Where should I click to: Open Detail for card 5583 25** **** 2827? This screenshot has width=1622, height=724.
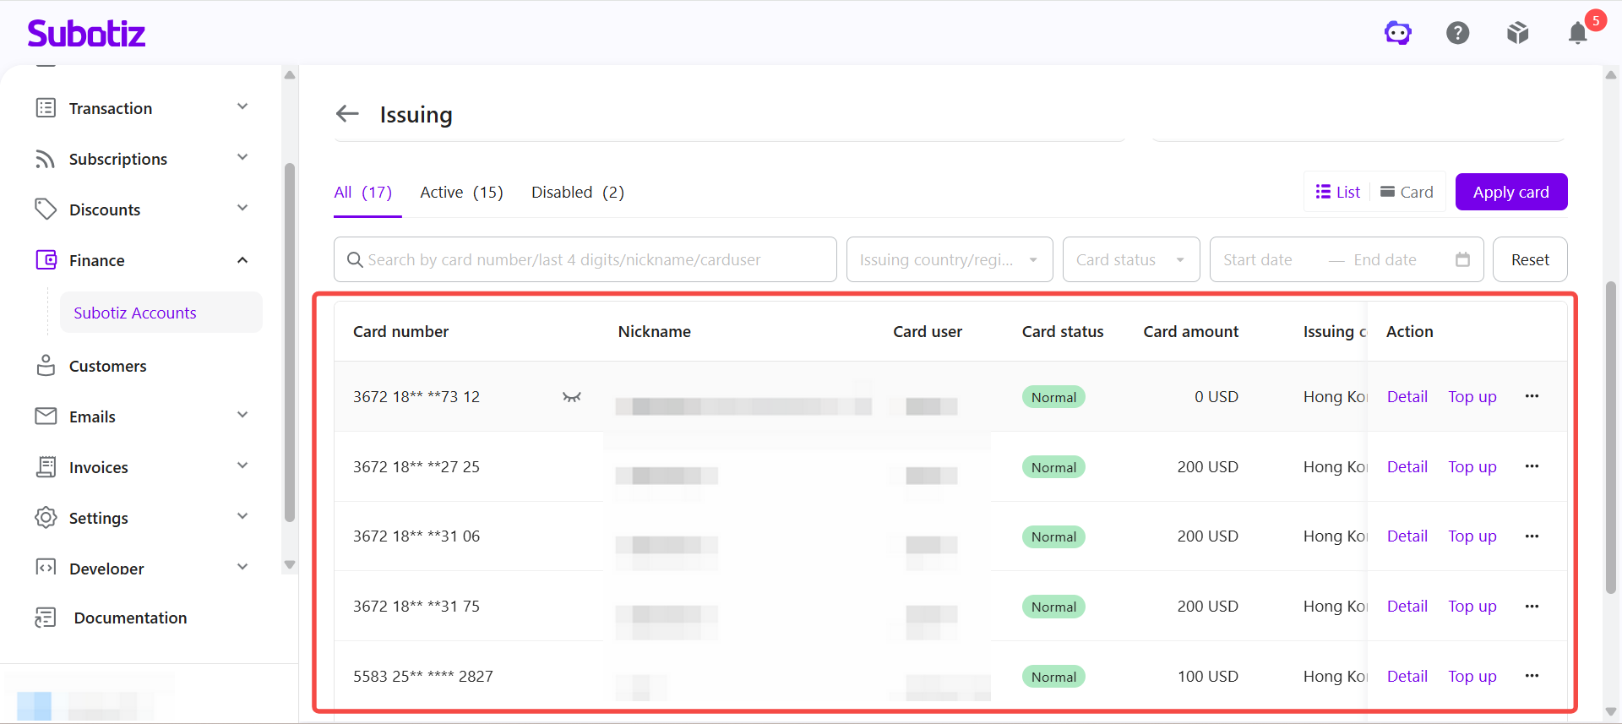click(1407, 676)
